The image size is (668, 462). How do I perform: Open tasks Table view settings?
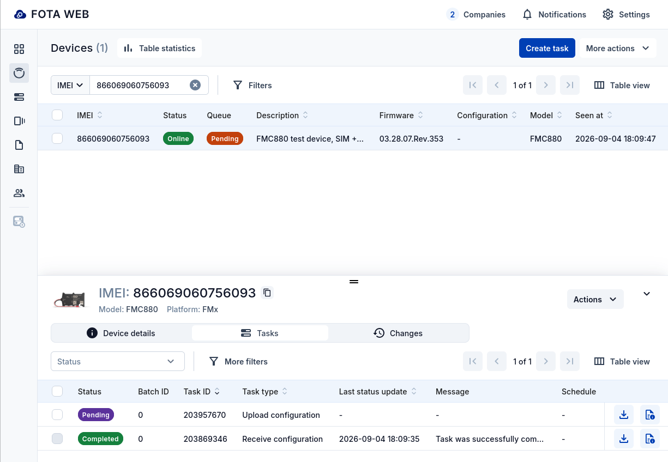click(x=622, y=361)
